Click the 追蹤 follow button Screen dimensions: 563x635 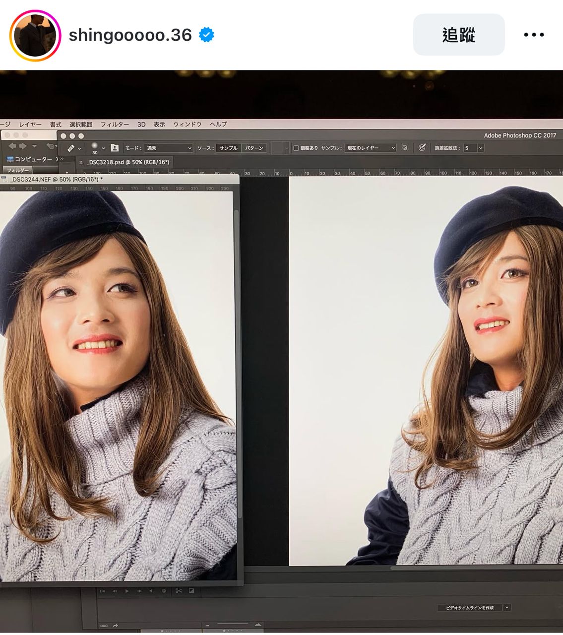click(x=459, y=35)
